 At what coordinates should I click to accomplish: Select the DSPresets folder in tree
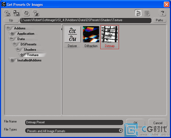28,44
